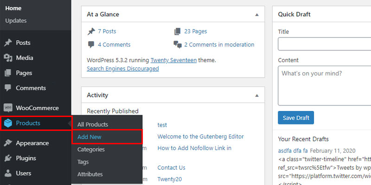Click the 'February 11, 2020' date
The width and height of the screenshot is (371, 185).
pyautogui.click(x=333, y=151)
